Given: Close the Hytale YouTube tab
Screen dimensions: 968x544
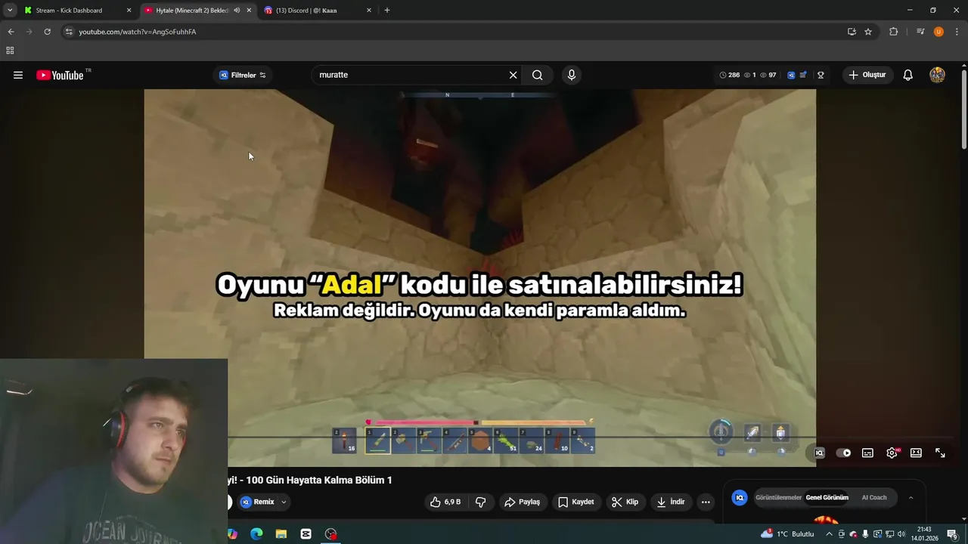Looking at the screenshot, I should click(x=249, y=10).
